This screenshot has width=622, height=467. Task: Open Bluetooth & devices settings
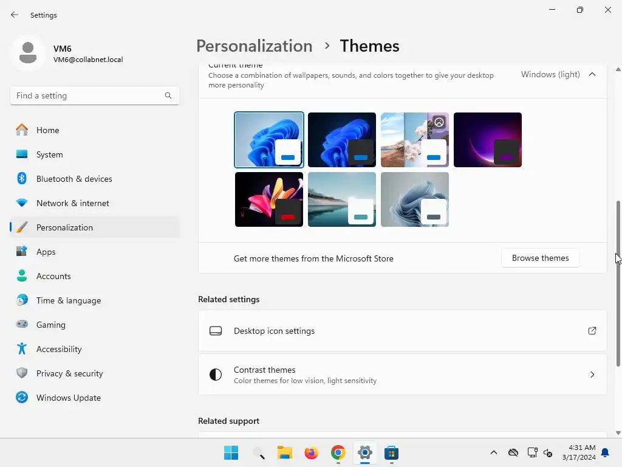coord(95,179)
